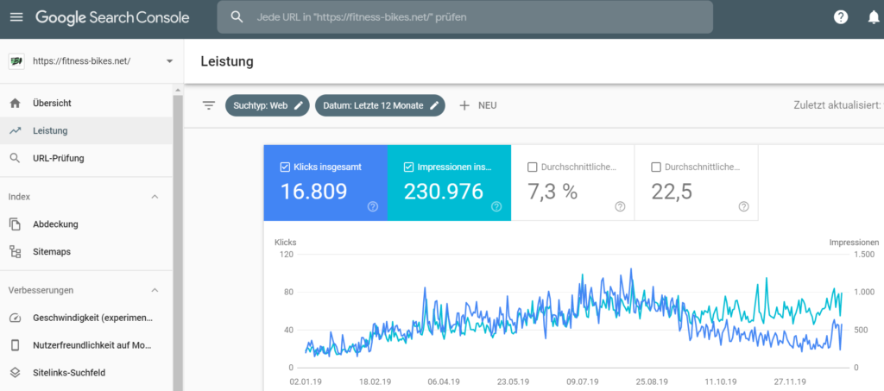Open Sitelinks-Suchfeld report
Image resolution: width=884 pixels, height=391 pixels.
click(x=86, y=372)
